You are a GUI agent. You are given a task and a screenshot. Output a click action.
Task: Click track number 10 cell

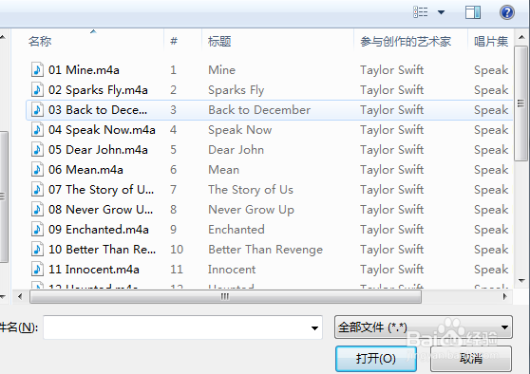(x=177, y=250)
